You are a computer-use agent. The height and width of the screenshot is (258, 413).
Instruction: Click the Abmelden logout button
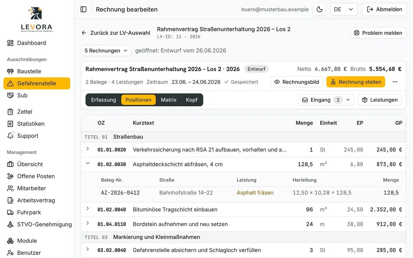coord(384,9)
